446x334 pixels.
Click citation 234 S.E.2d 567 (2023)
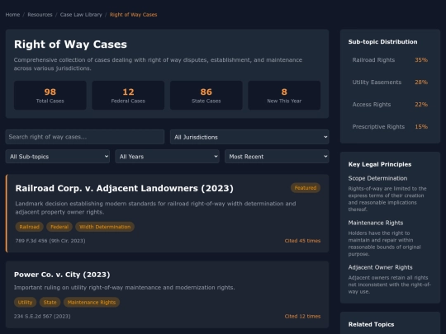click(x=42, y=317)
